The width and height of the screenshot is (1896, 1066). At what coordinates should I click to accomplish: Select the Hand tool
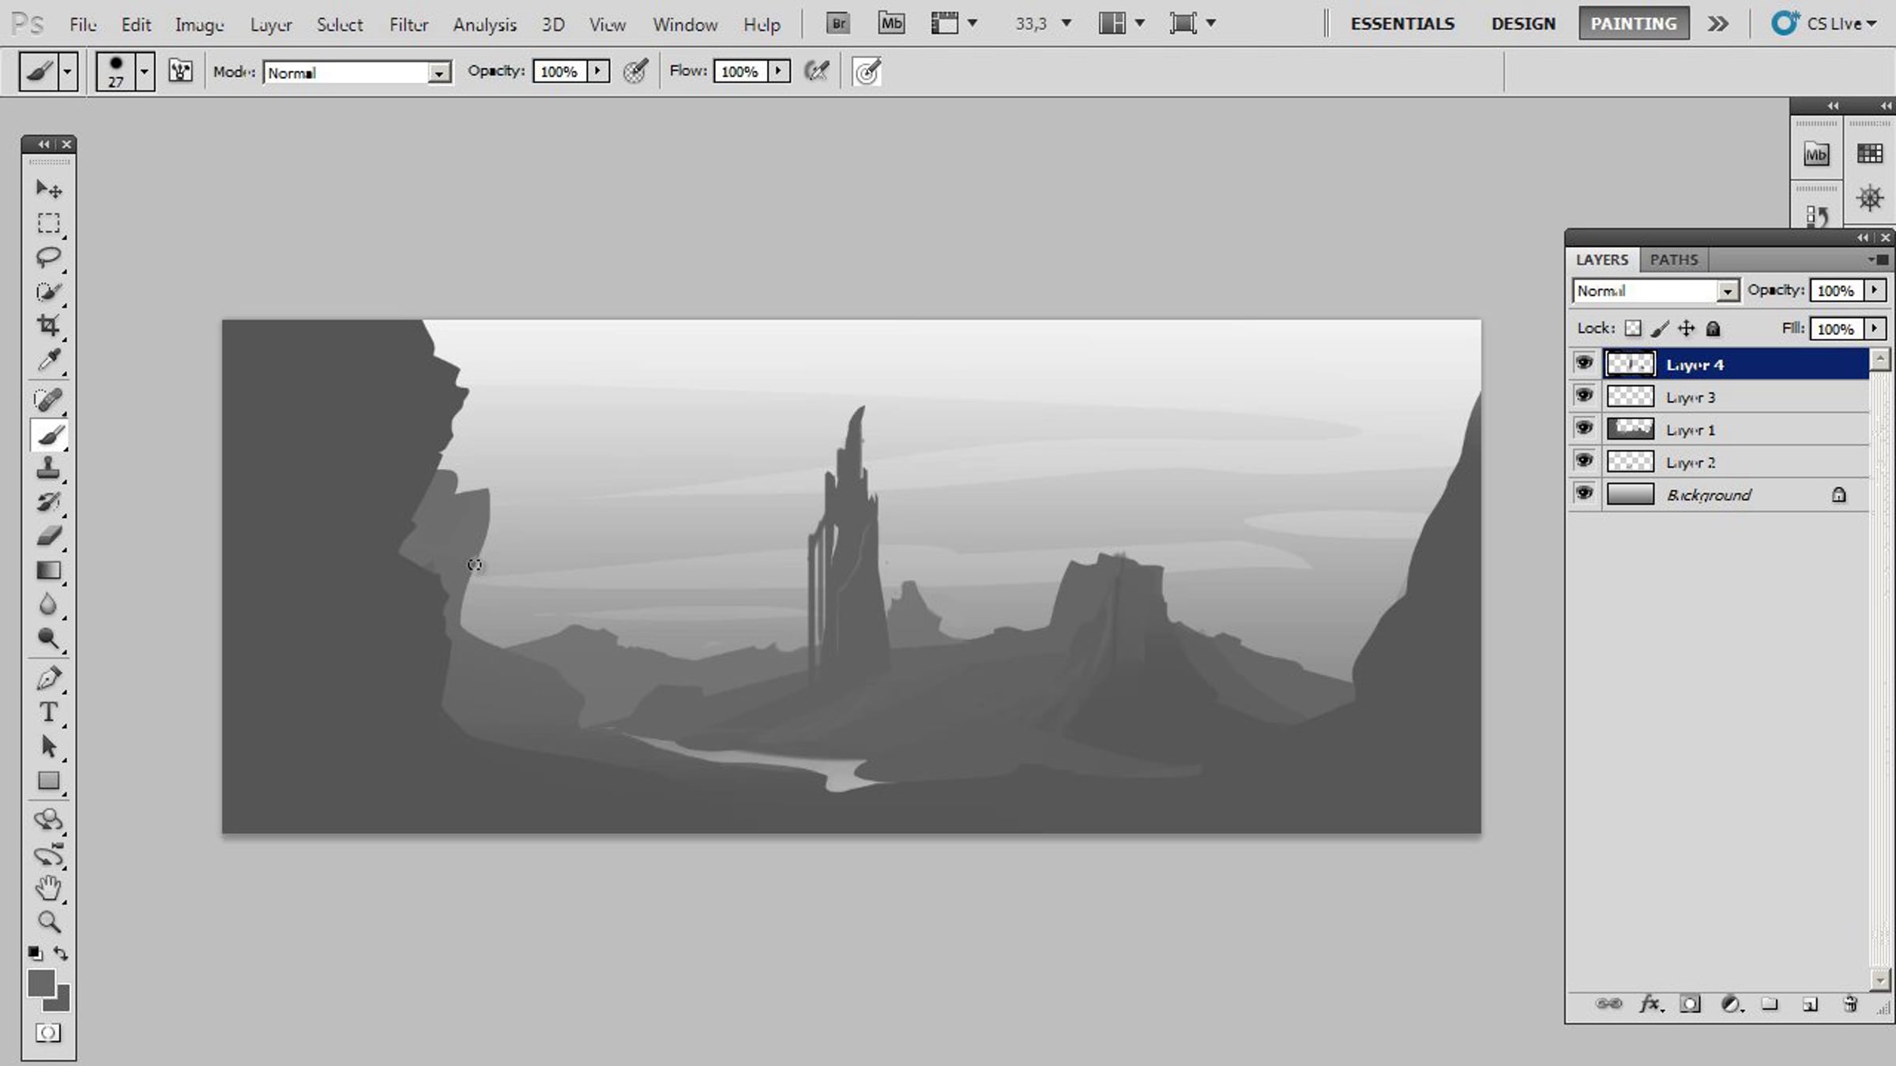(48, 888)
